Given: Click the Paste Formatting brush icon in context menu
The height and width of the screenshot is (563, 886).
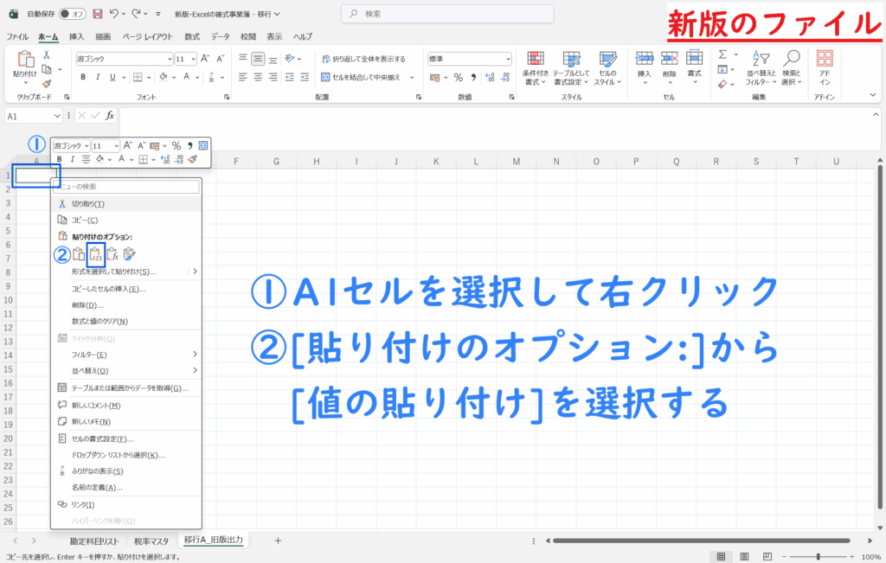Looking at the screenshot, I should [129, 254].
